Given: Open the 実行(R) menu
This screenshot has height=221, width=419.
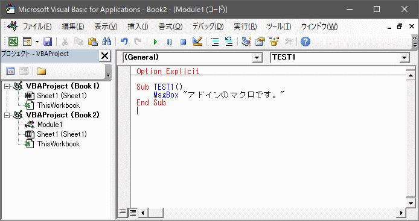Looking at the screenshot, I should (245, 26).
